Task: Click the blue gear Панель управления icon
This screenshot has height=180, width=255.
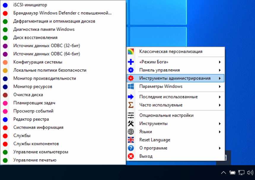Action: [131, 70]
